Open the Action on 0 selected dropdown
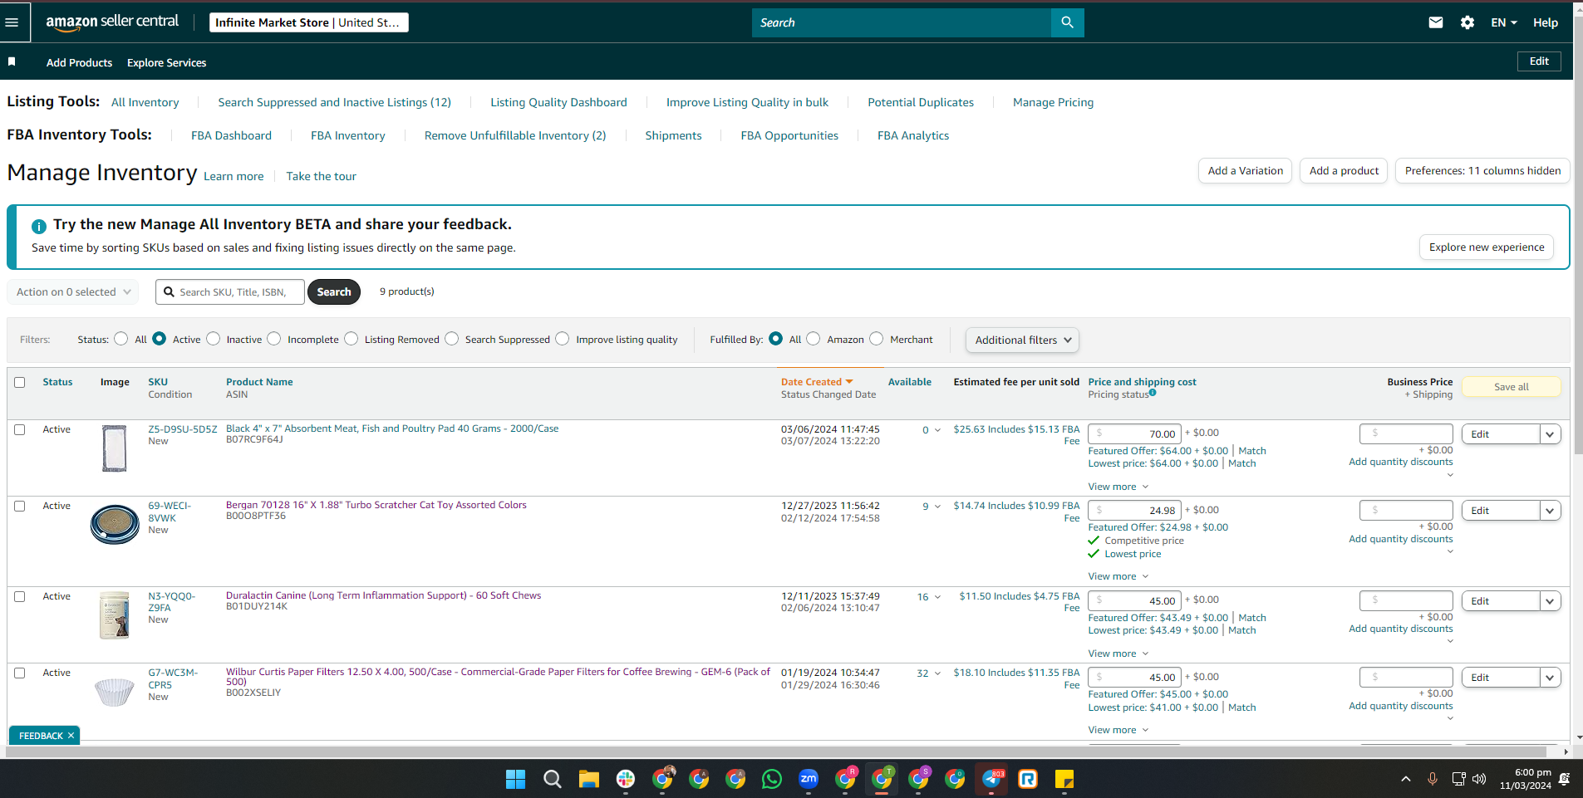 tap(72, 291)
